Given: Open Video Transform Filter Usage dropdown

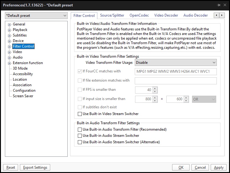Looking at the screenshot, I should coord(175,63).
